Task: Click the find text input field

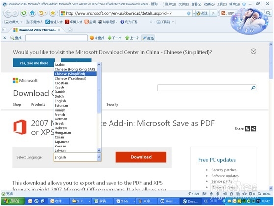Action: point(56,38)
